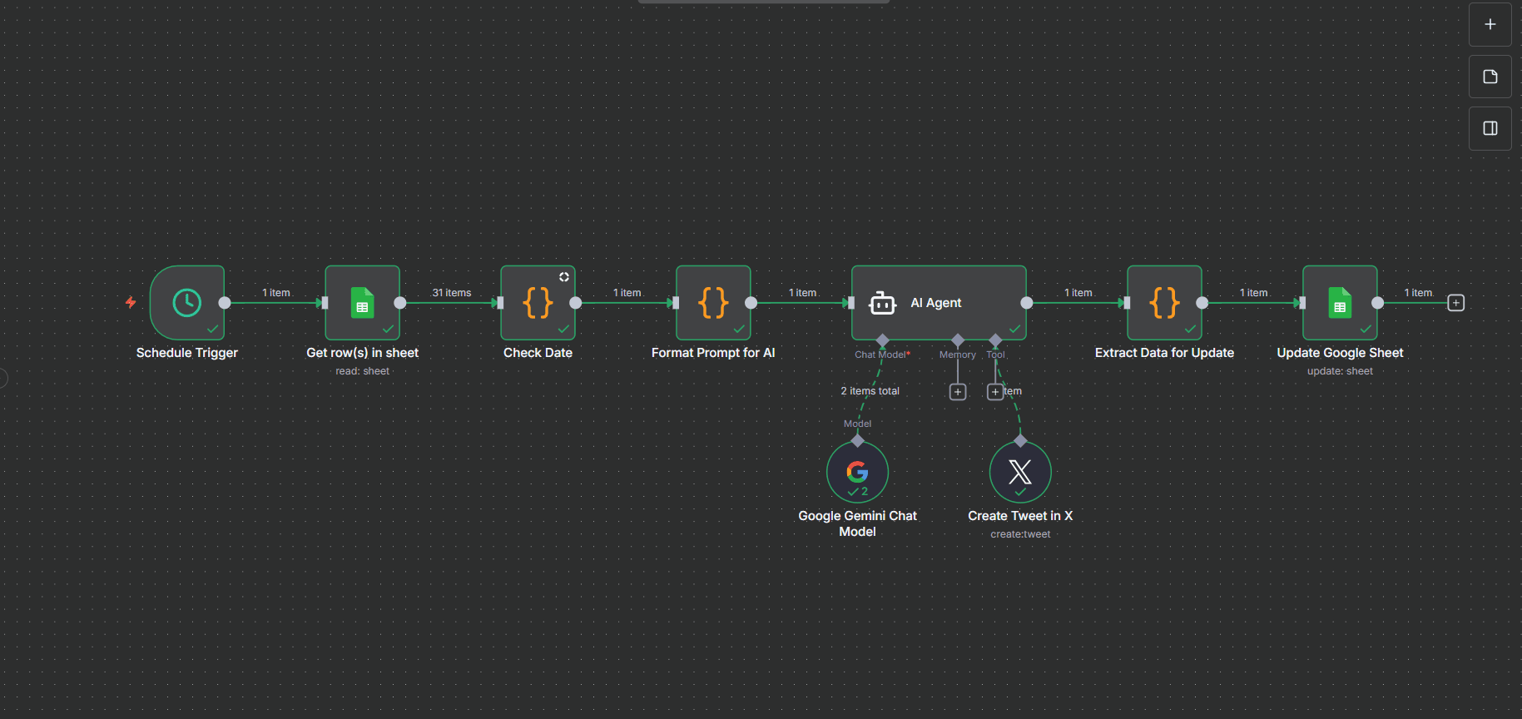The image size is (1522, 719).
Task: Add a node with the top-right plus button
Action: click(x=1490, y=25)
